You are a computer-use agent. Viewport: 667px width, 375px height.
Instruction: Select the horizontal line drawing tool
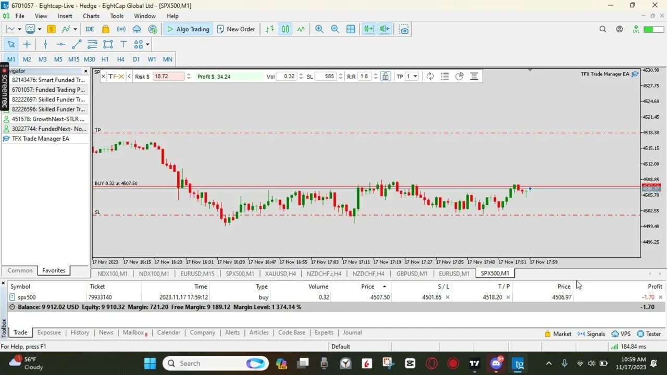[x=61, y=44]
